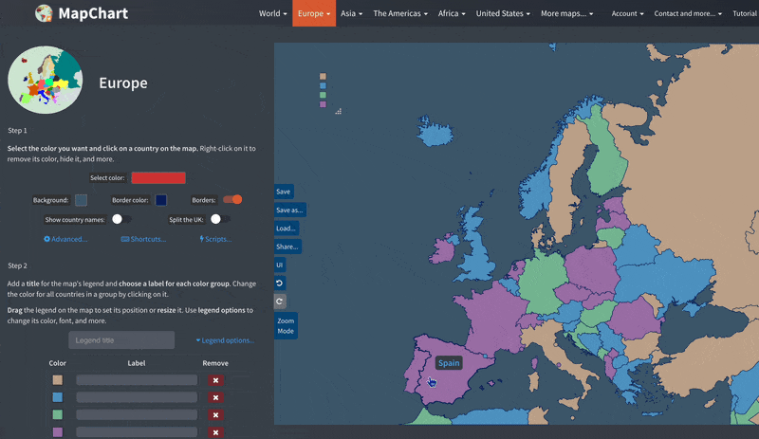Viewport: 759px width, 439px height.
Task: Open the Tutorial menu item
Action: coord(745,13)
